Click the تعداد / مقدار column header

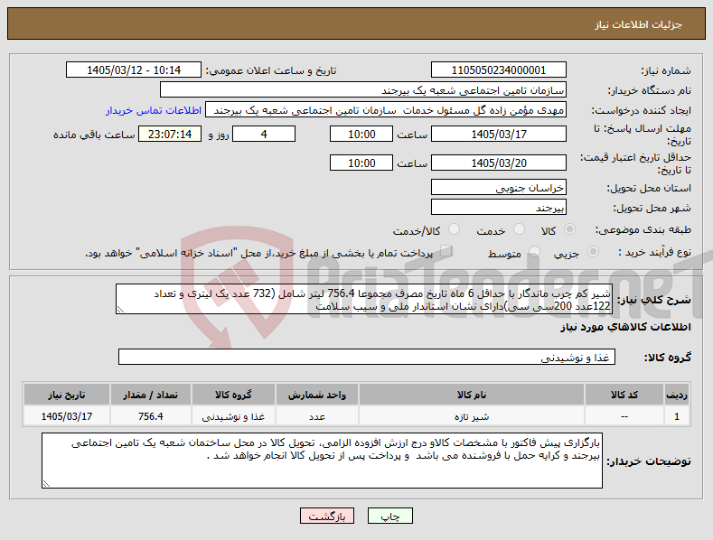click(151, 395)
